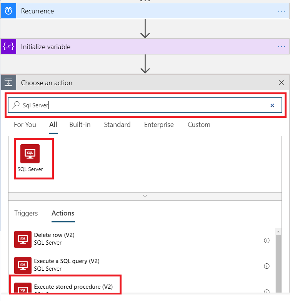Select the All tab
The image size is (290, 301).
pos(53,125)
